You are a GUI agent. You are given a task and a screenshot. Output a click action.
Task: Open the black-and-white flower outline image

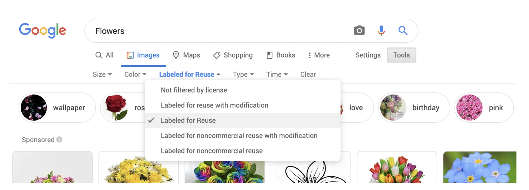[311, 172]
